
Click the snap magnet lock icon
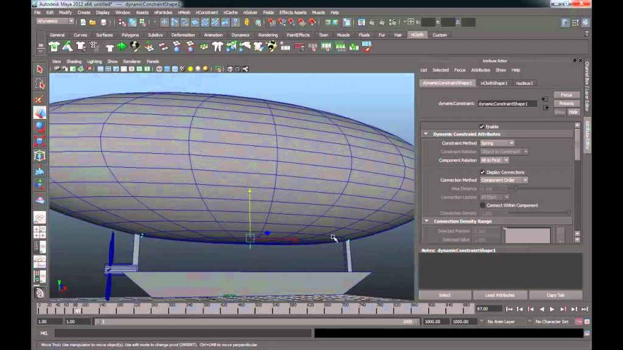click(x=247, y=22)
